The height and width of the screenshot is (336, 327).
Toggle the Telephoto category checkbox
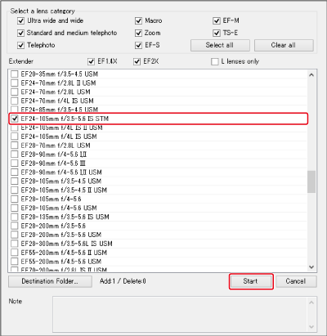pos(21,45)
